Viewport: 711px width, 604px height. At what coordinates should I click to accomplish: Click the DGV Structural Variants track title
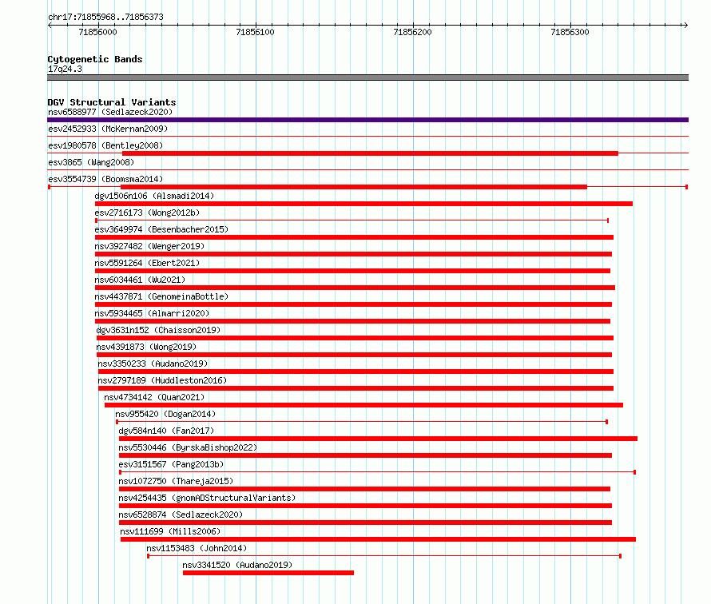(x=112, y=102)
